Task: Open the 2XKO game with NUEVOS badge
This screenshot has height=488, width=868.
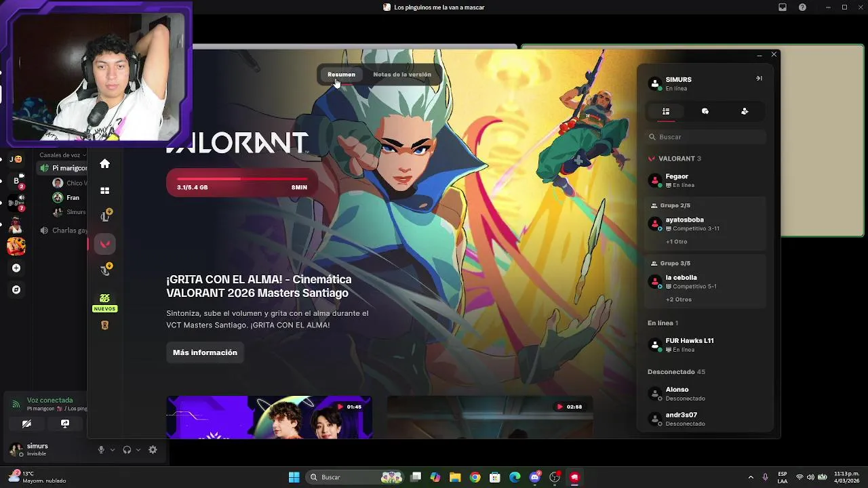Action: pos(104,302)
